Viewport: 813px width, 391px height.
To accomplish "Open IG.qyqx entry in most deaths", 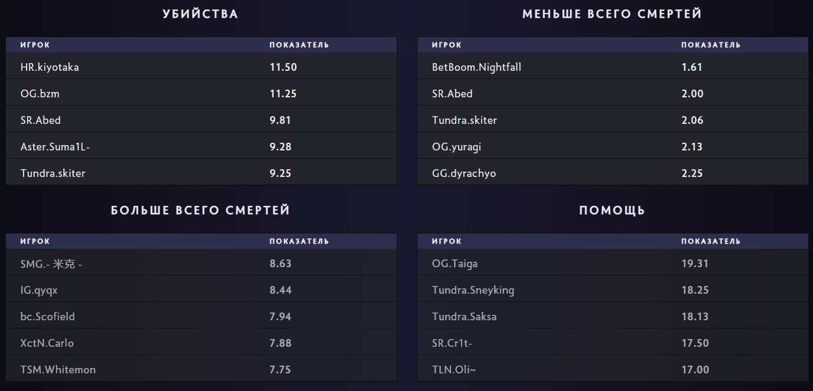I will point(201,290).
